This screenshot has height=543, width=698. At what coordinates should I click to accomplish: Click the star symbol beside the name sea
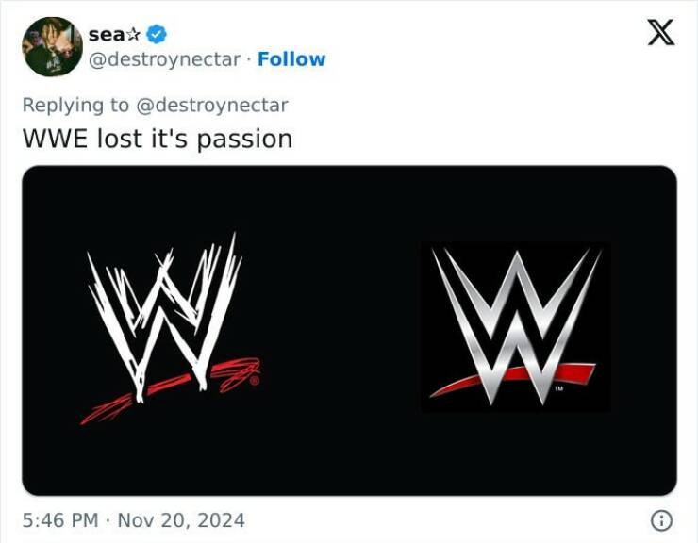pos(133,35)
